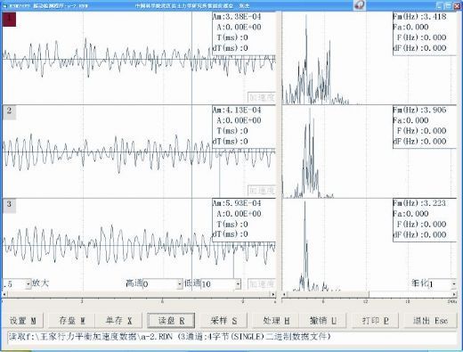Click the 单存 X button

coord(118,321)
